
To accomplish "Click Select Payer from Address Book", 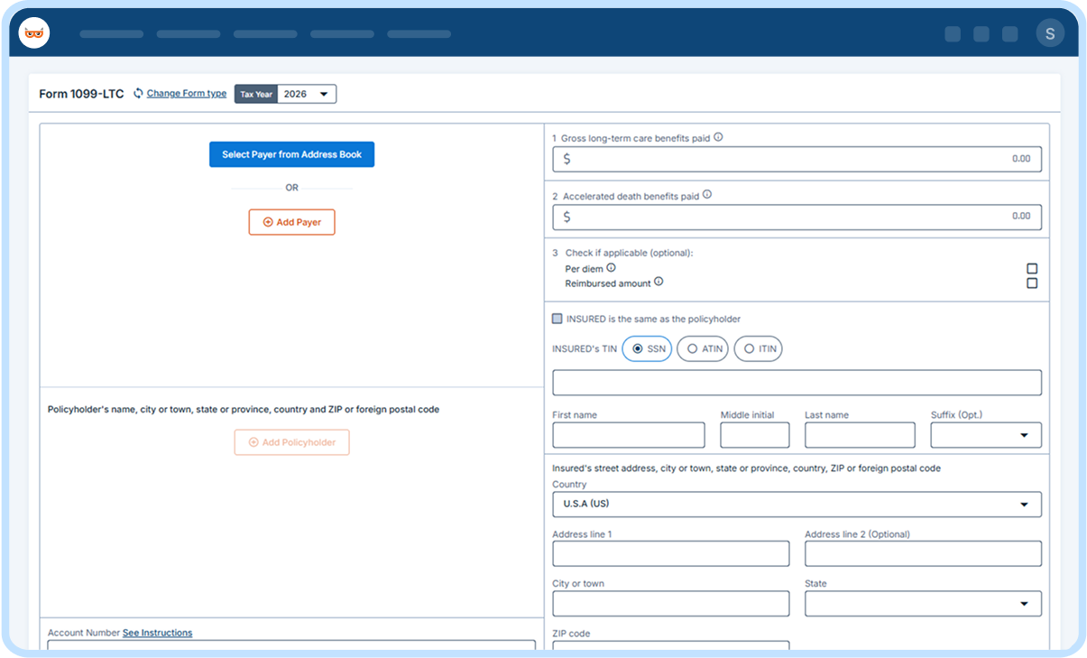I will click(x=291, y=154).
